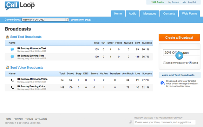Image resolution: width=203 pixels, height=127 pixels.
Task: Click the 20% Off Coupon text field
Action: tap(181, 53)
